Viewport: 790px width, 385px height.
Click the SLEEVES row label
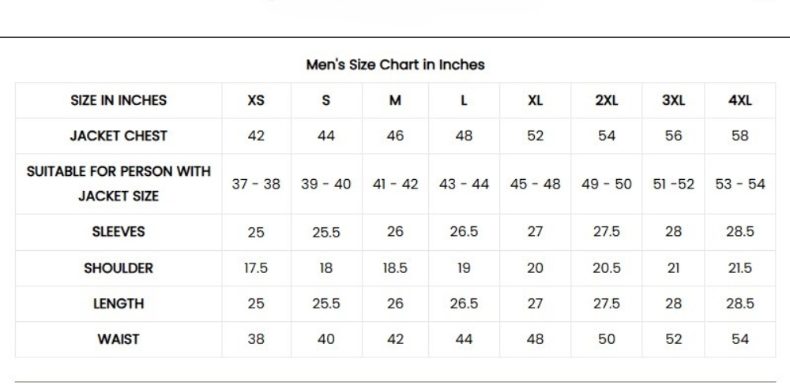pyautogui.click(x=118, y=232)
